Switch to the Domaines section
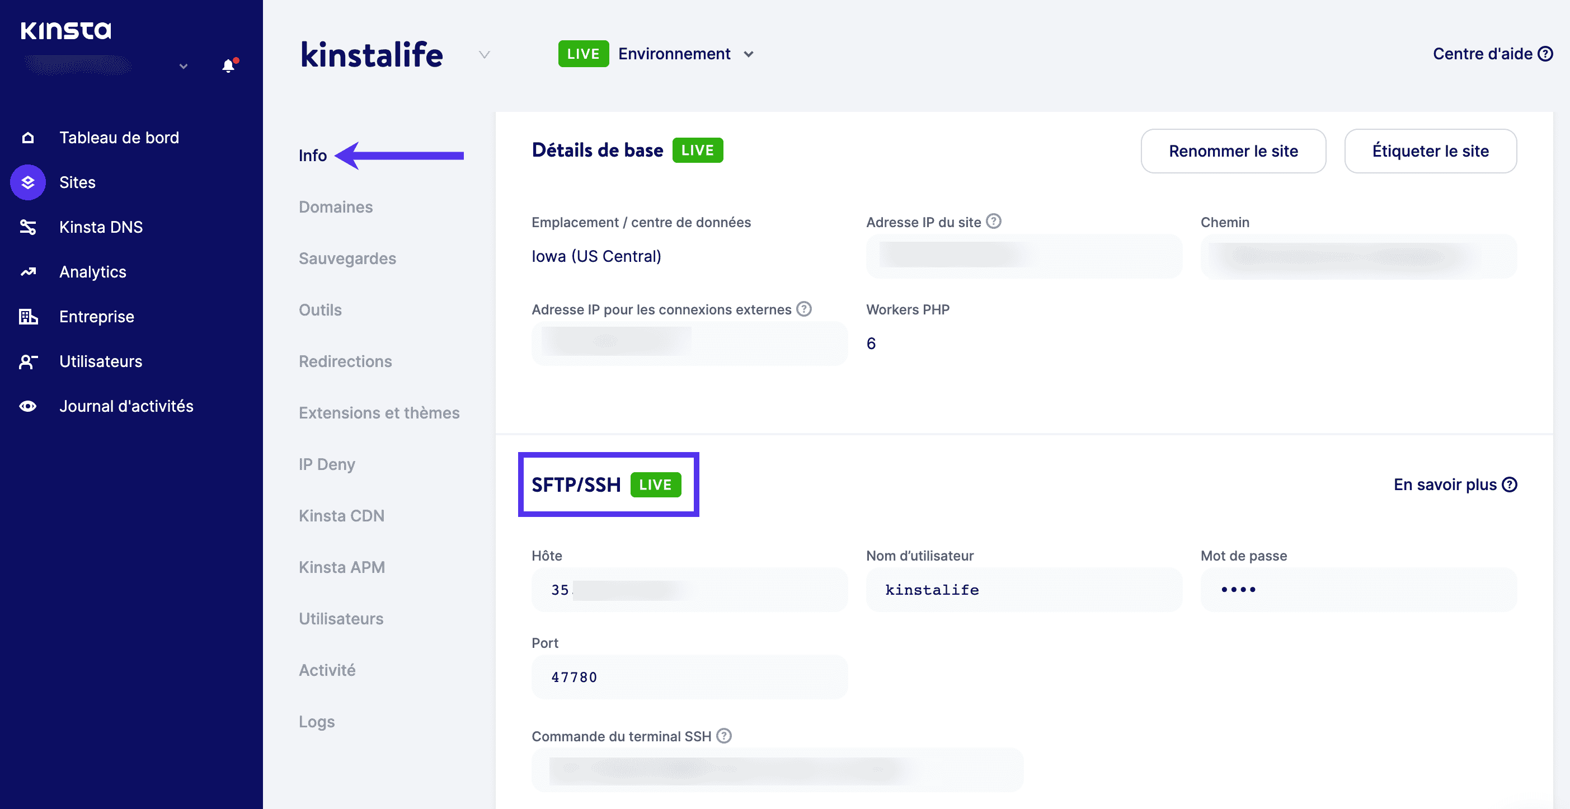The width and height of the screenshot is (1570, 809). click(x=335, y=206)
